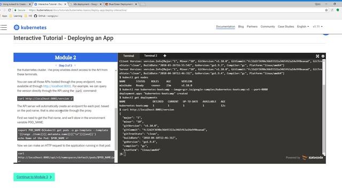342x192 pixels.
Task: Click the green shield extension icon
Action: [338, 10]
